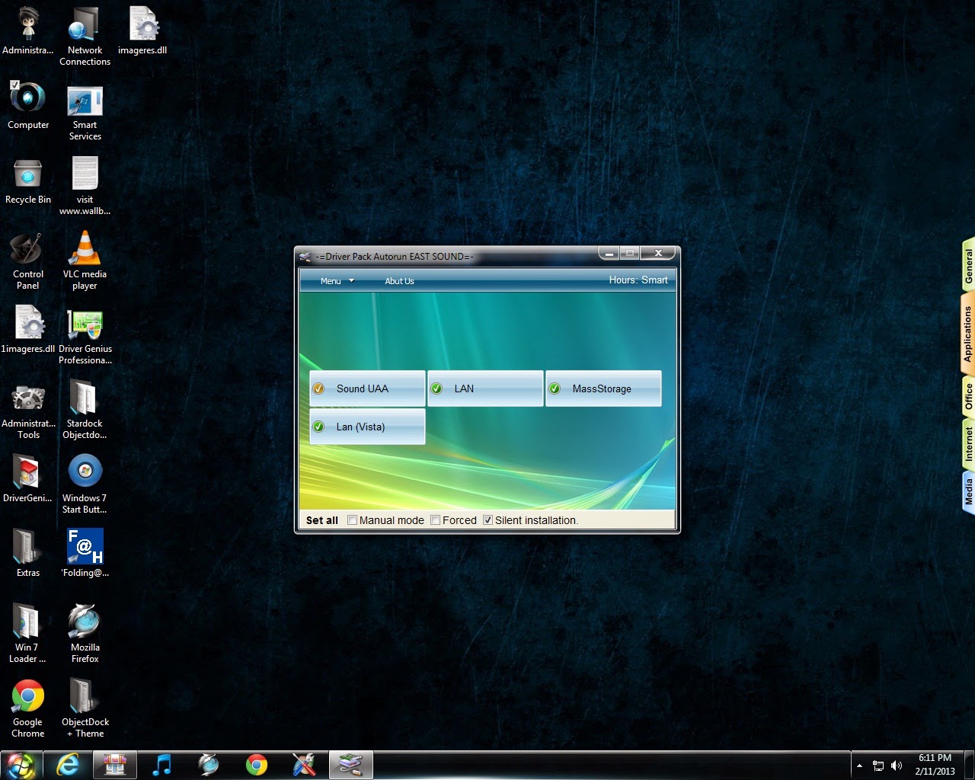
Task: Select the Sound UAA driver entry
Action: (366, 388)
